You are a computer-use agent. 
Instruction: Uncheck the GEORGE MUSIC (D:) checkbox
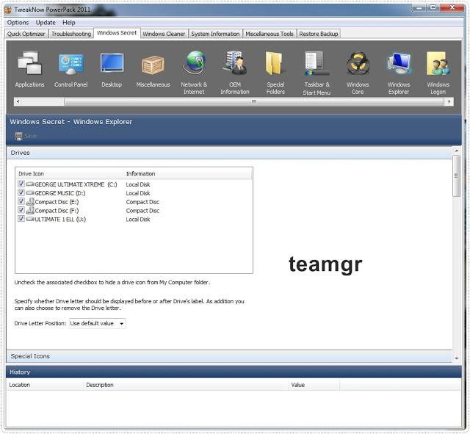[21, 192]
